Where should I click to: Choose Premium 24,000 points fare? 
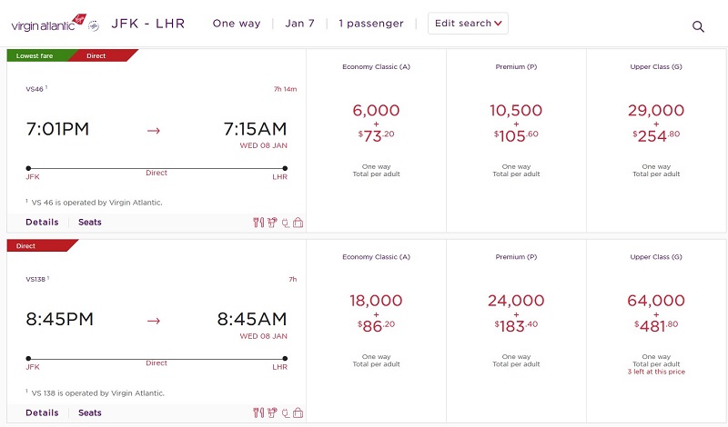click(x=516, y=331)
